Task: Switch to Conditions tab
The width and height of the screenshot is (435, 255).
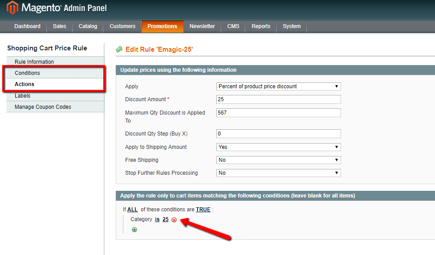Action: tap(56, 73)
